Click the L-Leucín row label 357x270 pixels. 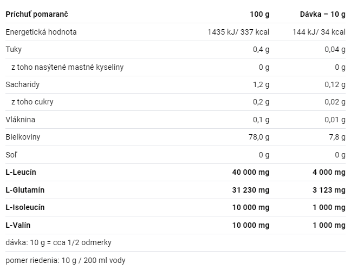(x=21, y=172)
